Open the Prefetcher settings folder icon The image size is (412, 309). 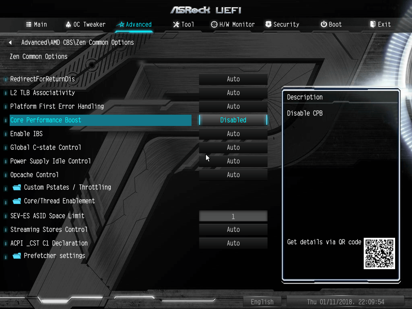pos(17,255)
